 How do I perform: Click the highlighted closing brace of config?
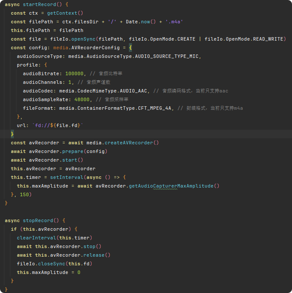pos(12,134)
